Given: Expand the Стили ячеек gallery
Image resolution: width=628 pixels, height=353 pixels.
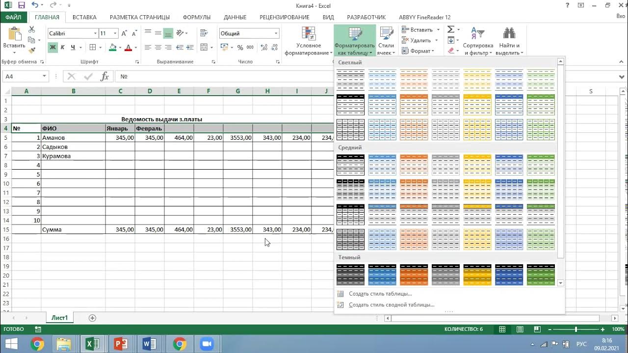Looking at the screenshot, I should 386,41.
